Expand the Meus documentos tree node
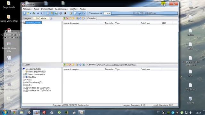This screenshot has width=205, height=115. [x=24, y=74]
